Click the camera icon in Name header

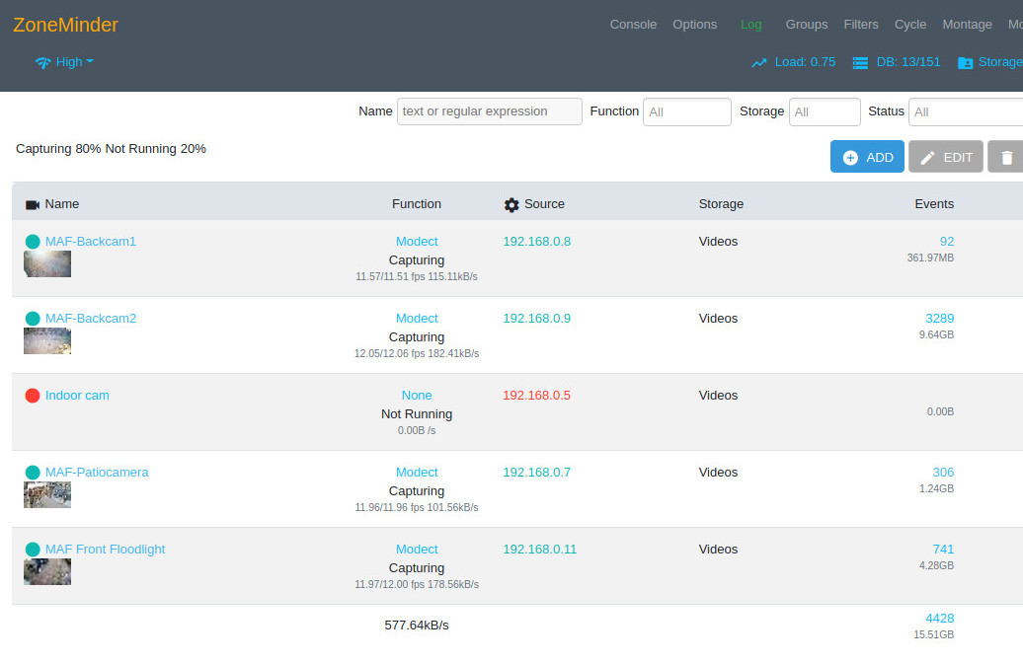pos(33,204)
